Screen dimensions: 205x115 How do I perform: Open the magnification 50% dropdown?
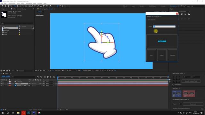[45, 70]
